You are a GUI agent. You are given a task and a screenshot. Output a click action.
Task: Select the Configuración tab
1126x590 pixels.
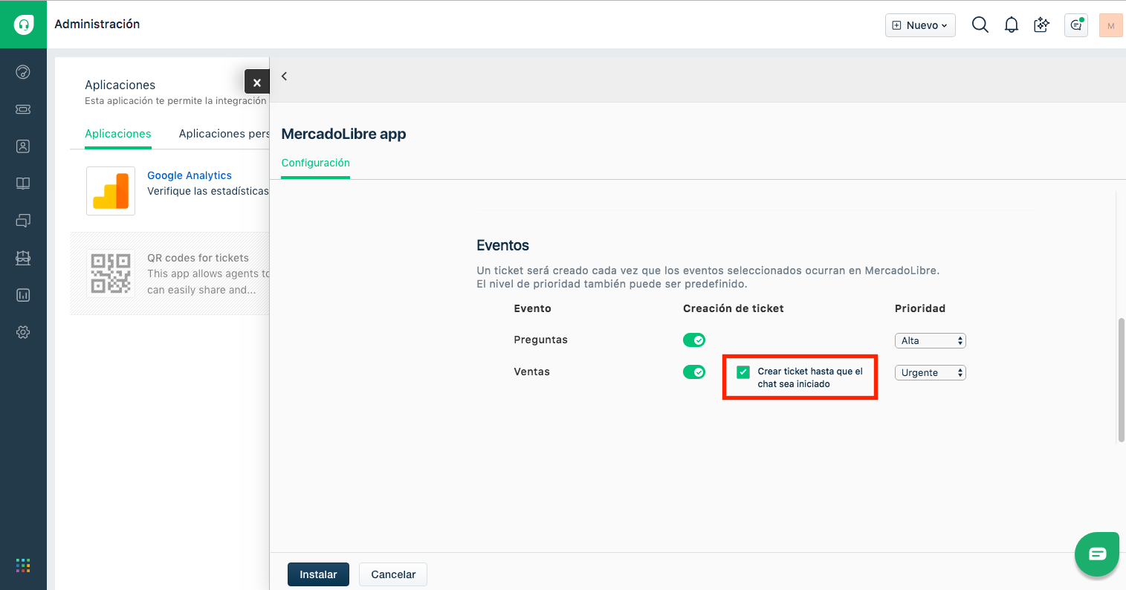(x=315, y=163)
